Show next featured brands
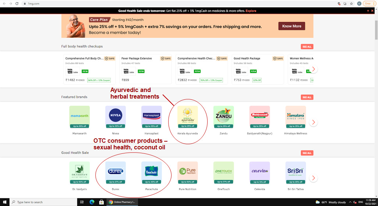378x206 pixels. click(x=313, y=122)
